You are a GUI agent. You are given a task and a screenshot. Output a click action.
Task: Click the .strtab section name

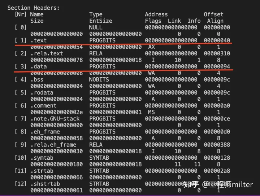tap(42, 171)
